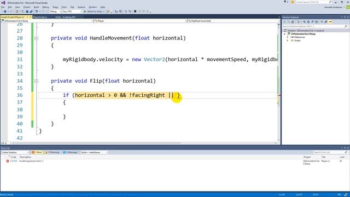Switch to Unity Scripting API tab
This screenshot has width=350, height=197.
66,17
